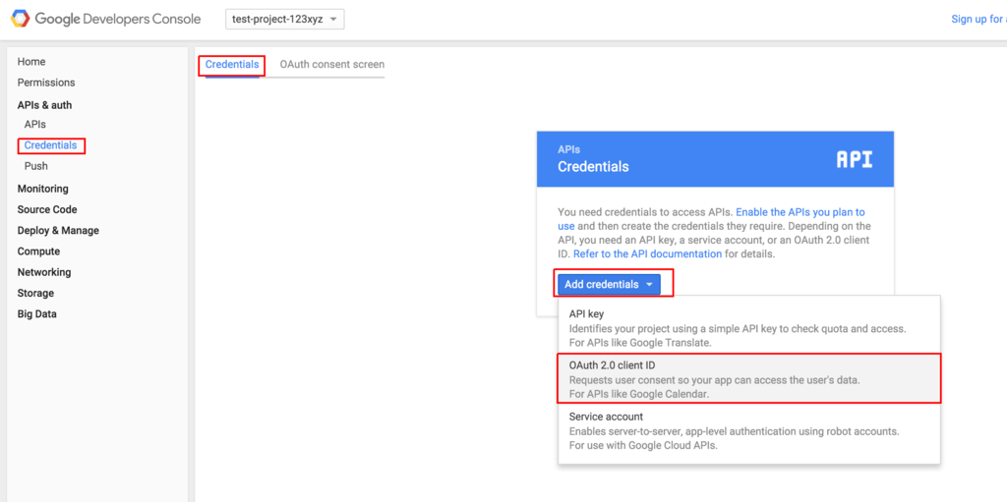
Task: Click the API icon in Credentials card
Action: coord(854,159)
